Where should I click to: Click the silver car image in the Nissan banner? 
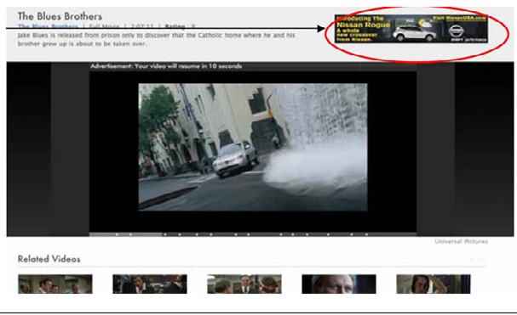[415, 34]
